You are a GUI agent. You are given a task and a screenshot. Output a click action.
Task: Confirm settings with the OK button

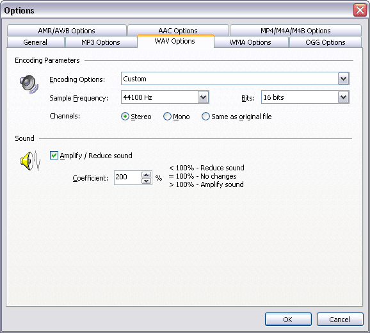click(288, 320)
